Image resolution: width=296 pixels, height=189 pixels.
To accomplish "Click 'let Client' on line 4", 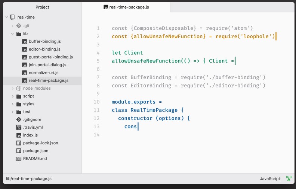I will coord(127,53).
